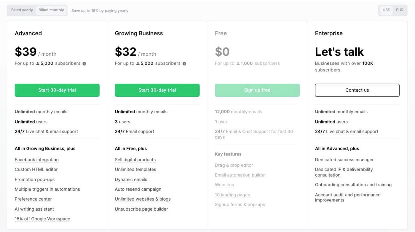Click Advanced plan heading
The image size is (415, 232).
(x=28, y=33)
